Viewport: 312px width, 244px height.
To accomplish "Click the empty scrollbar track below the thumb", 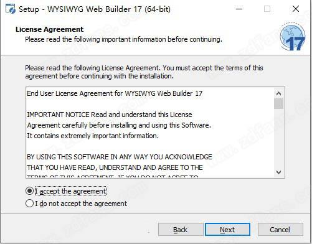I will tap(278, 138).
